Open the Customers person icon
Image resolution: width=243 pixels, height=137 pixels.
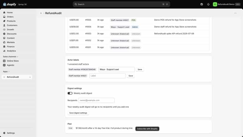click(4, 25)
